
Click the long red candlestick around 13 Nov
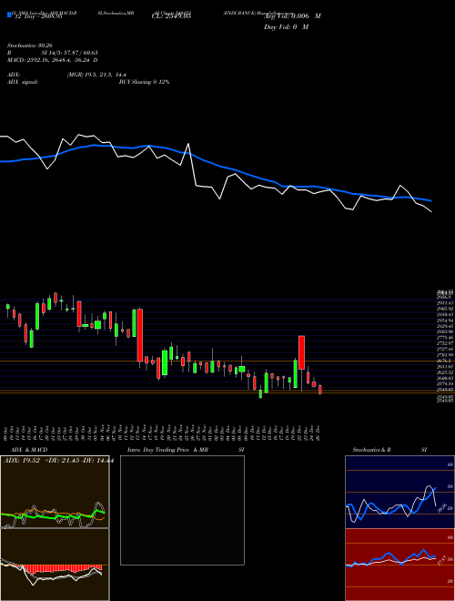pos(140,335)
